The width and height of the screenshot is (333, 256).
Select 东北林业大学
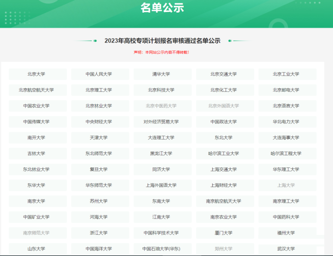coord(38,169)
